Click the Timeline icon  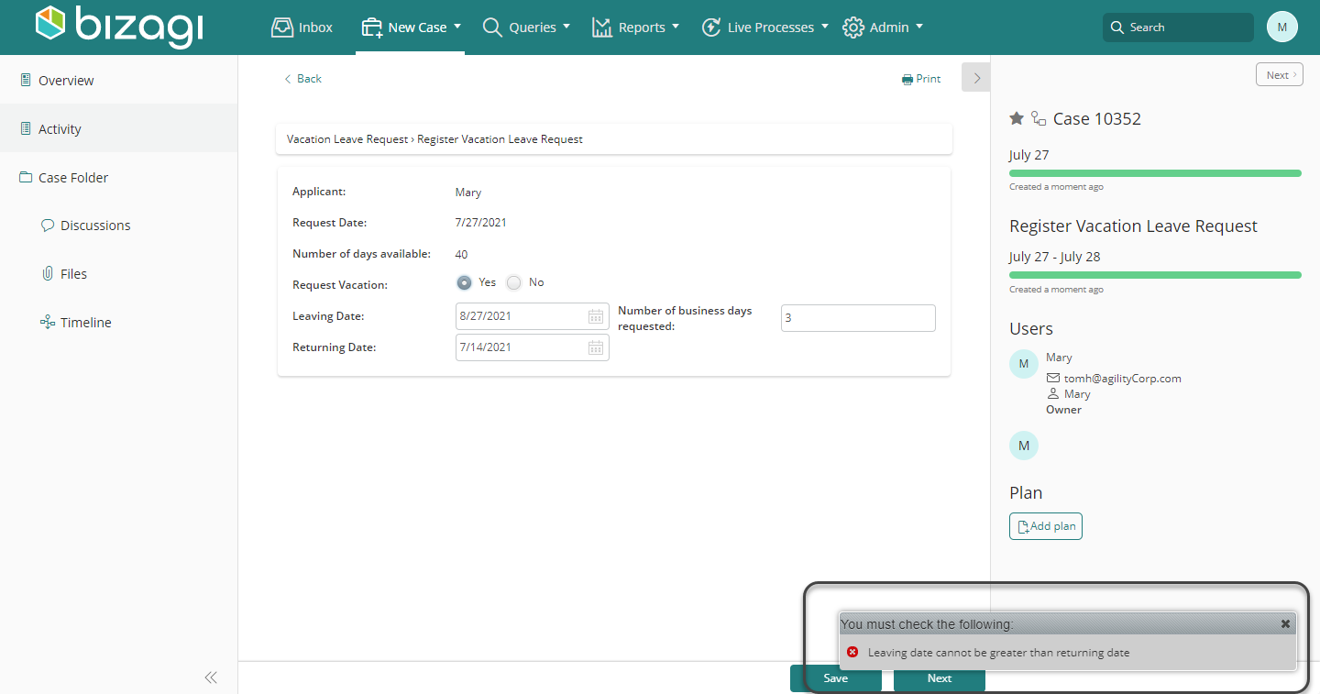click(x=48, y=322)
